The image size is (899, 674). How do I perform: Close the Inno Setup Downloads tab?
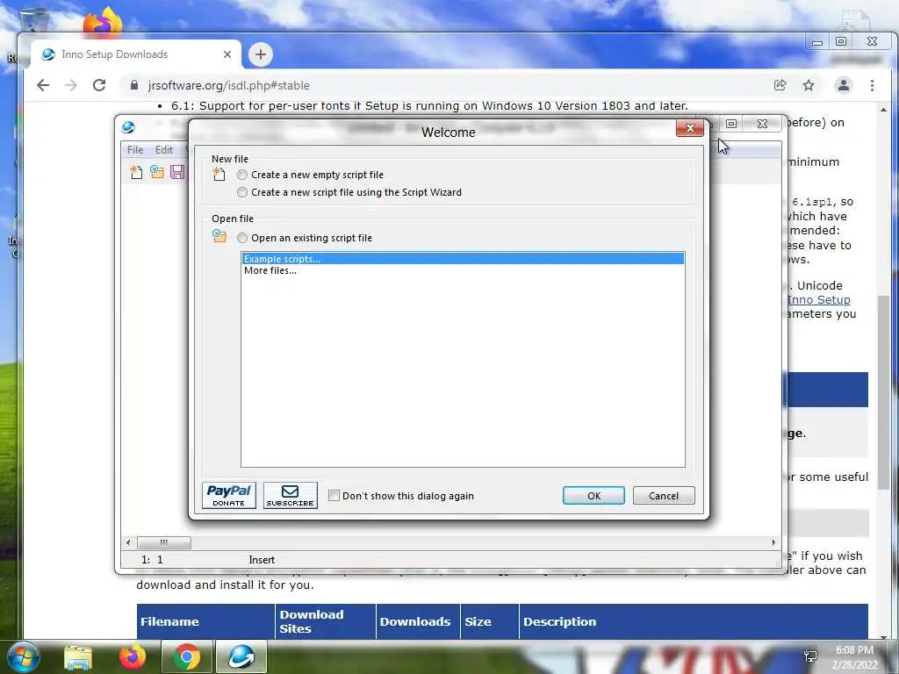click(227, 54)
